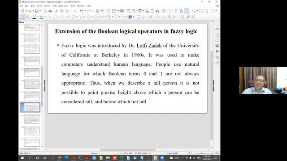The width and height of the screenshot is (287, 161).
Task: Select slide 16 thumbnail in Slides panel
Action: (32, 84)
